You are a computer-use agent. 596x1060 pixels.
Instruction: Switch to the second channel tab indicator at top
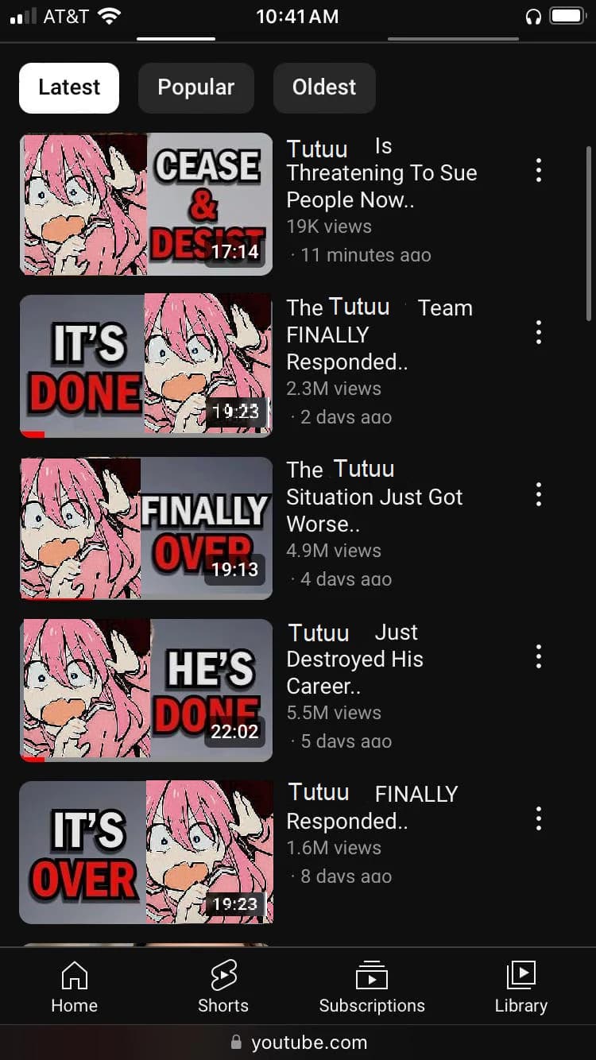pyautogui.click(x=453, y=38)
